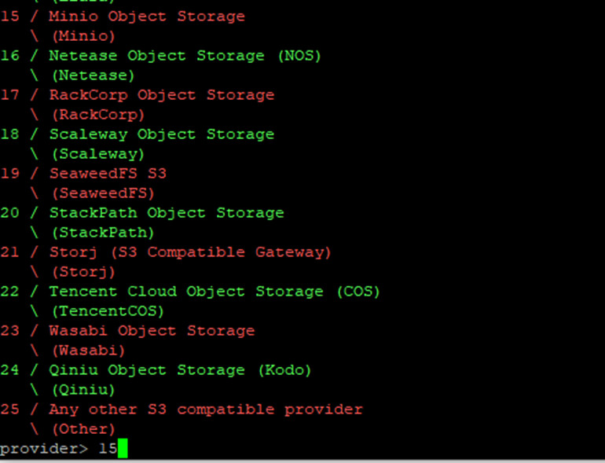
Task: Click the (SeaweedFS) value text
Action: pyautogui.click(x=103, y=193)
